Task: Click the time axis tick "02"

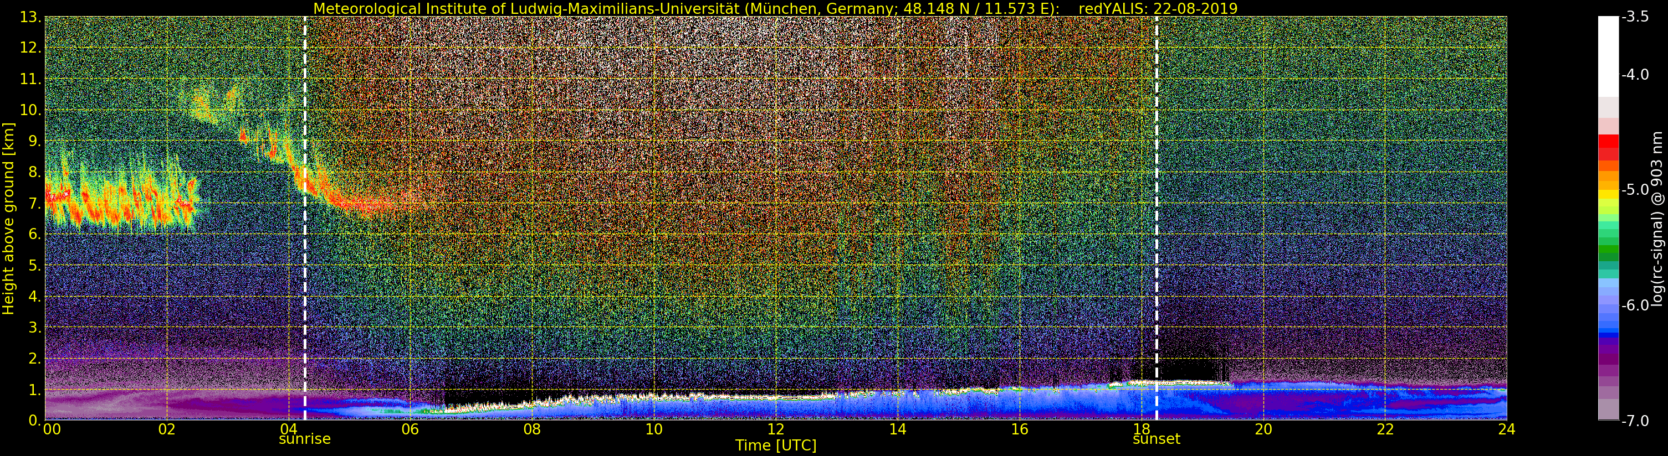Action: click(167, 429)
